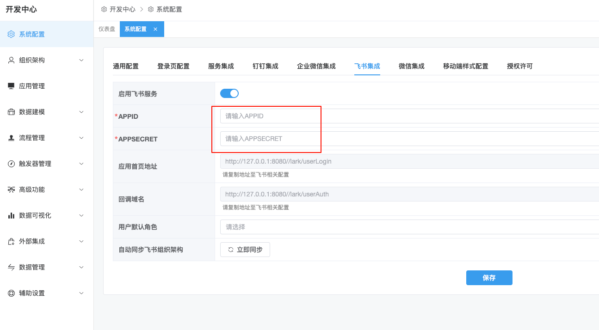Expand the 数据管理 menu
The width and height of the screenshot is (599, 330).
pos(82,267)
